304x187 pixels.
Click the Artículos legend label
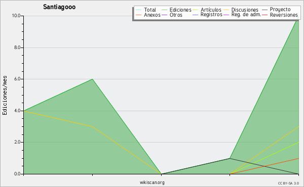tap(211, 10)
